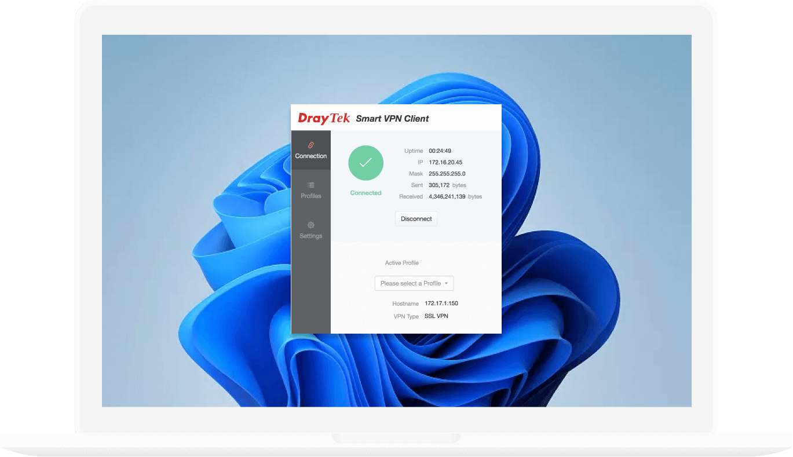Click the 'Received' label
The width and height of the screenshot is (793, 457).
pyautogui.click(x=411, y=197)
